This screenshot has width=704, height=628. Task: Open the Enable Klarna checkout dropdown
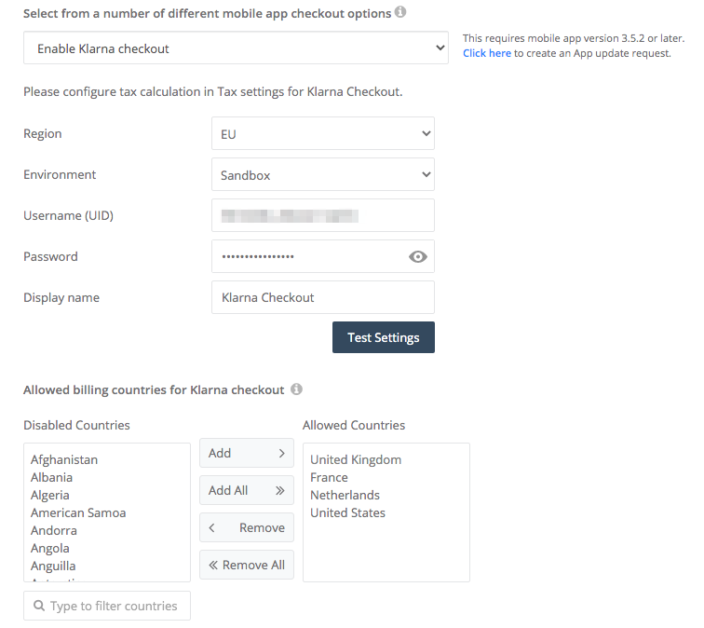(236, 48)
